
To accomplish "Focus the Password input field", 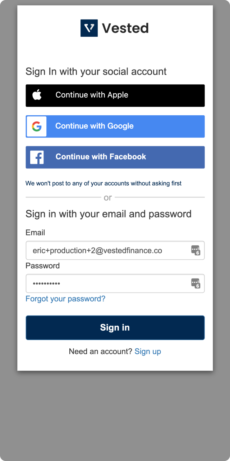I will [115, 283].
